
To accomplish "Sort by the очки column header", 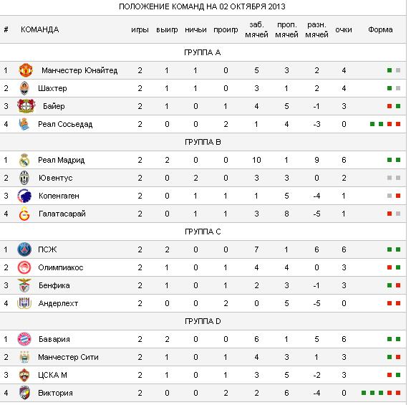I will point(344,29).
